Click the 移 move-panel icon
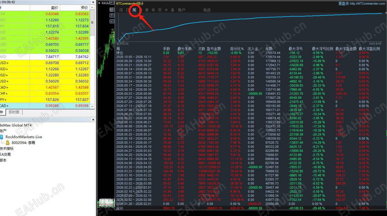387x216 pixels. point(112,10)
